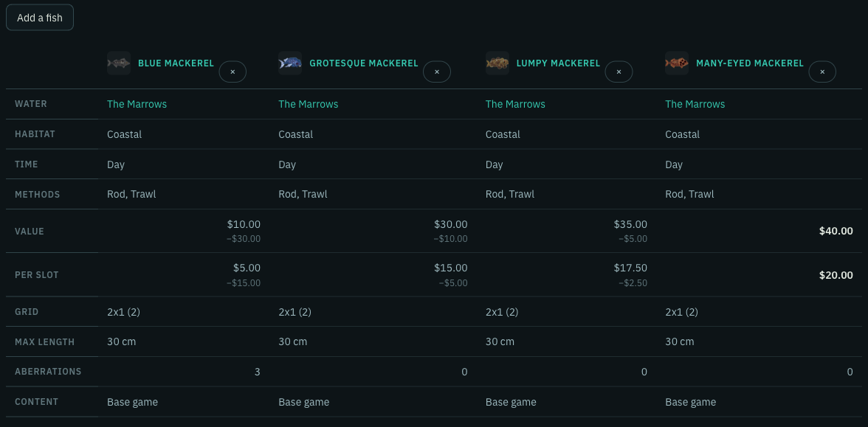Screen dimensions: 868x427
Task: Open the Grotesque Mackerel name link
Action: coord(364,63)
